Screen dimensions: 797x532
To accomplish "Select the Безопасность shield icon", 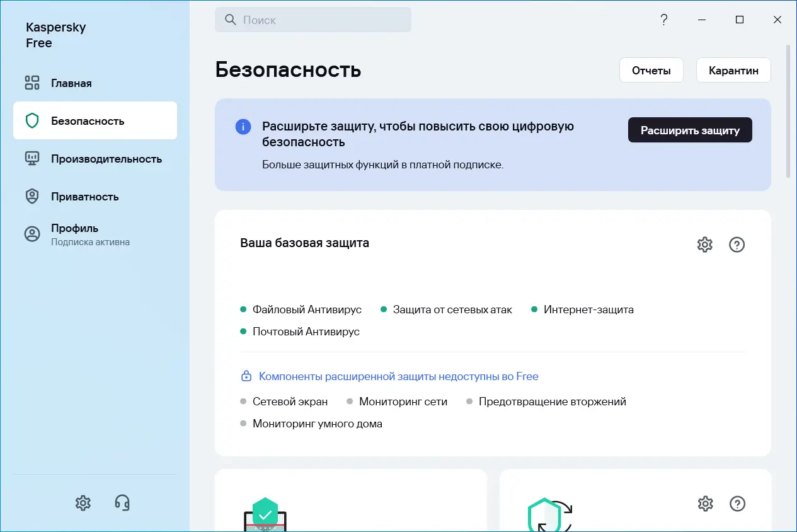I will click(x=32, y=120).
